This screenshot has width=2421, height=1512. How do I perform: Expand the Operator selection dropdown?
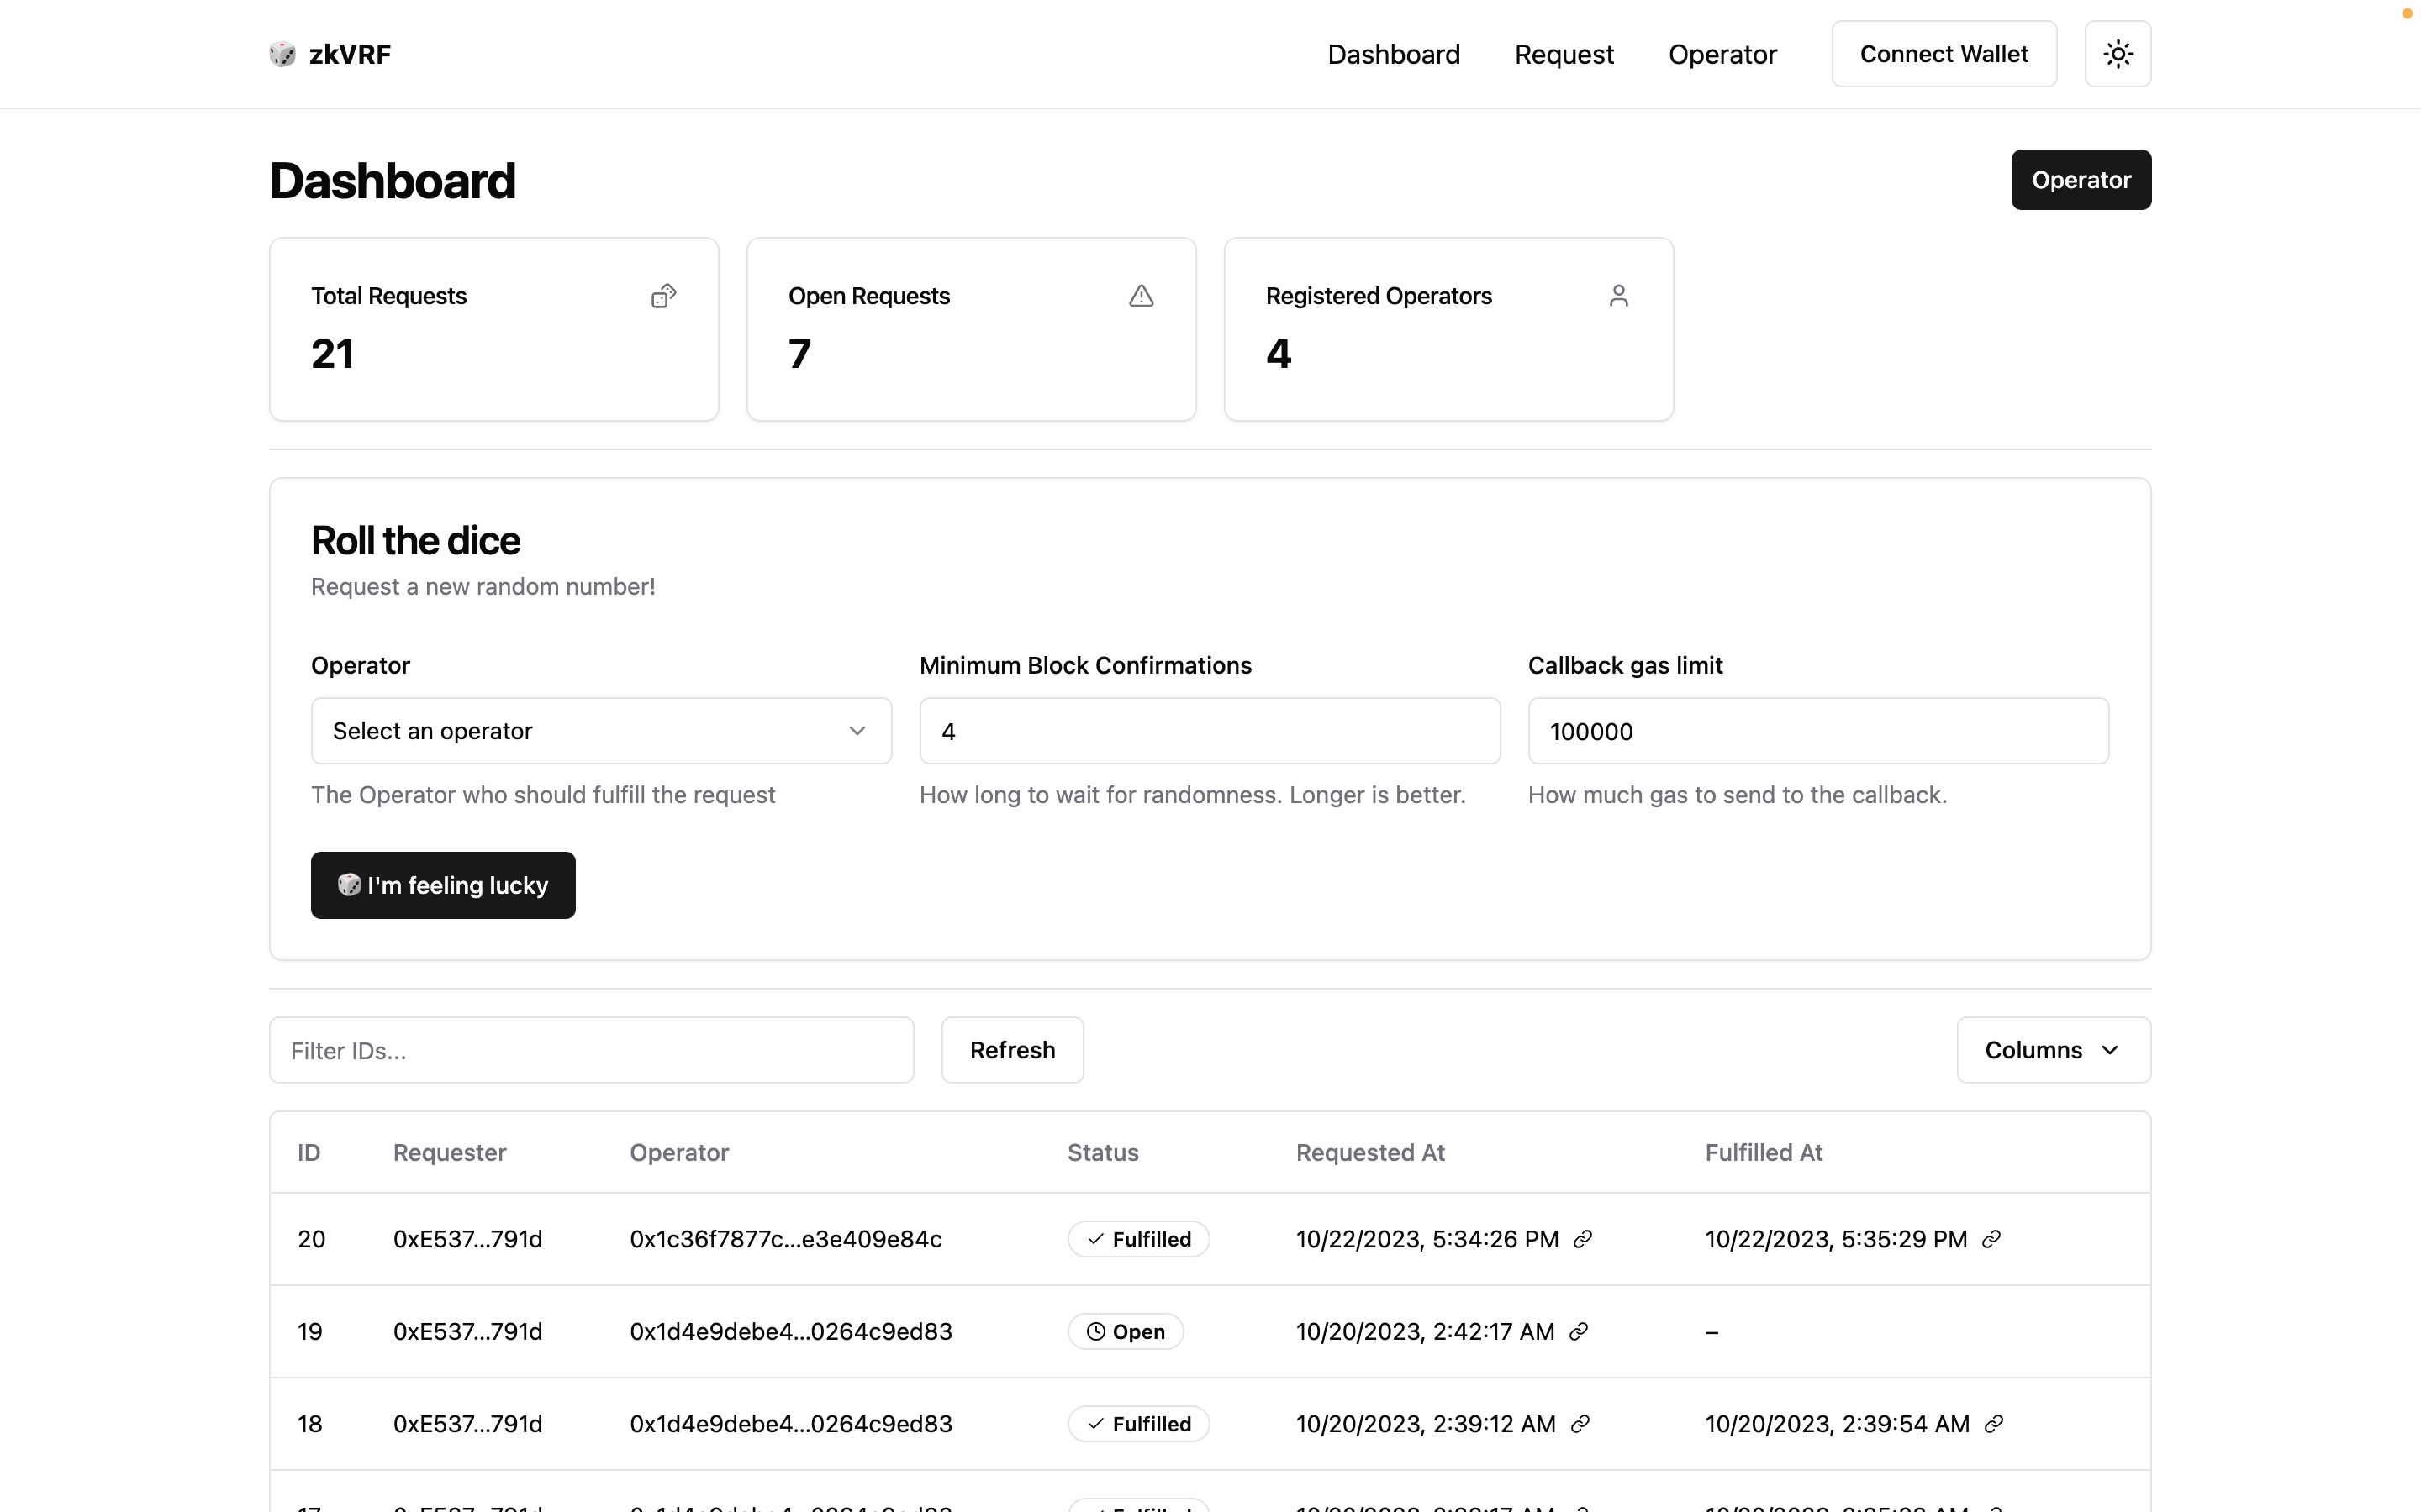[601, 730]
